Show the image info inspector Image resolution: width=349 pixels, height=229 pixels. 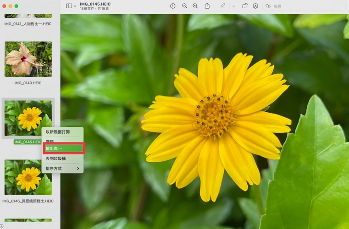173,6
